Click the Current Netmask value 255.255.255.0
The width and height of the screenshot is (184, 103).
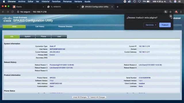coord(55,52)
